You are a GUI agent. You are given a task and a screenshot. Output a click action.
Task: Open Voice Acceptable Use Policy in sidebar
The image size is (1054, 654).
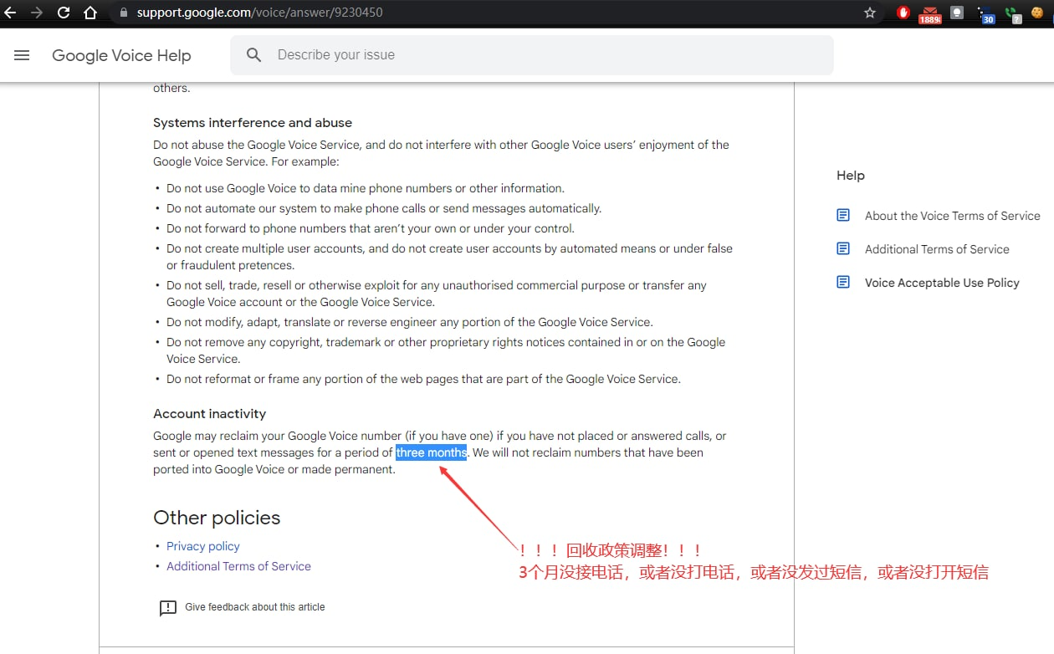click(x=942, y=283)
